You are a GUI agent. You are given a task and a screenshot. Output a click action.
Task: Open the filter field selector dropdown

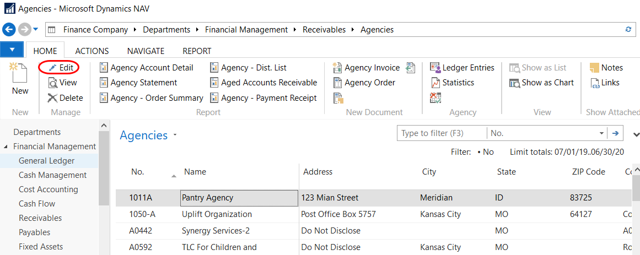(601, 133)
